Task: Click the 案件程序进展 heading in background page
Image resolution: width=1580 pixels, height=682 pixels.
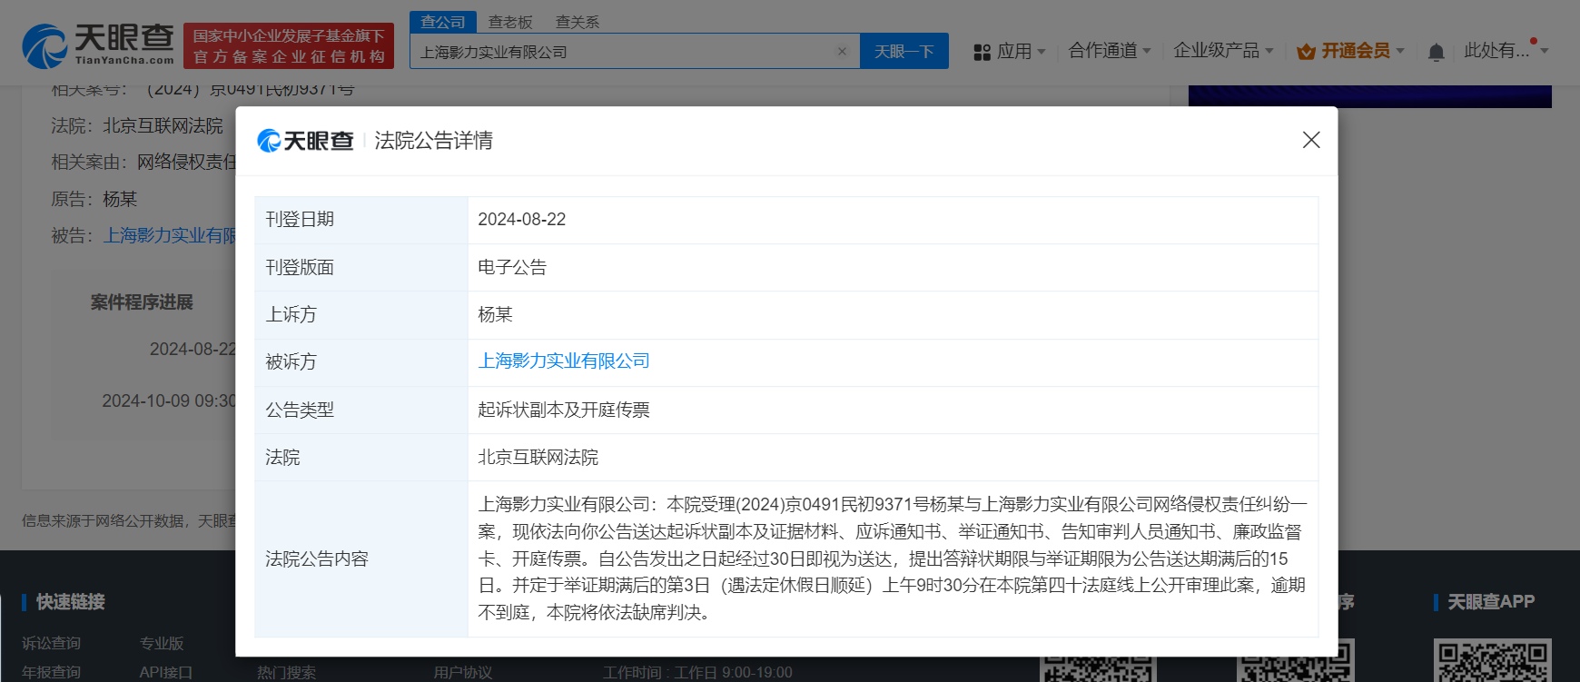Action: tap(142, 302)
